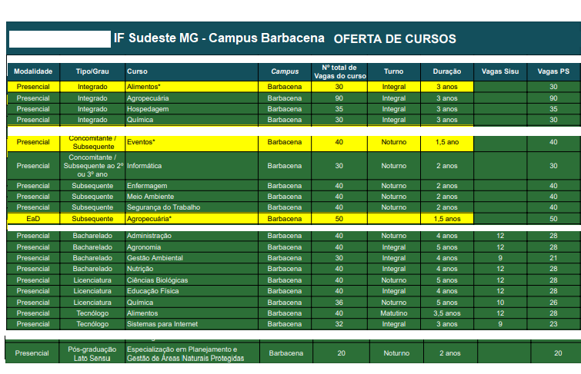Click the Ciências Biológicas course cell
581x374 pixels.
pyautogui.click(x=158, y=280)
